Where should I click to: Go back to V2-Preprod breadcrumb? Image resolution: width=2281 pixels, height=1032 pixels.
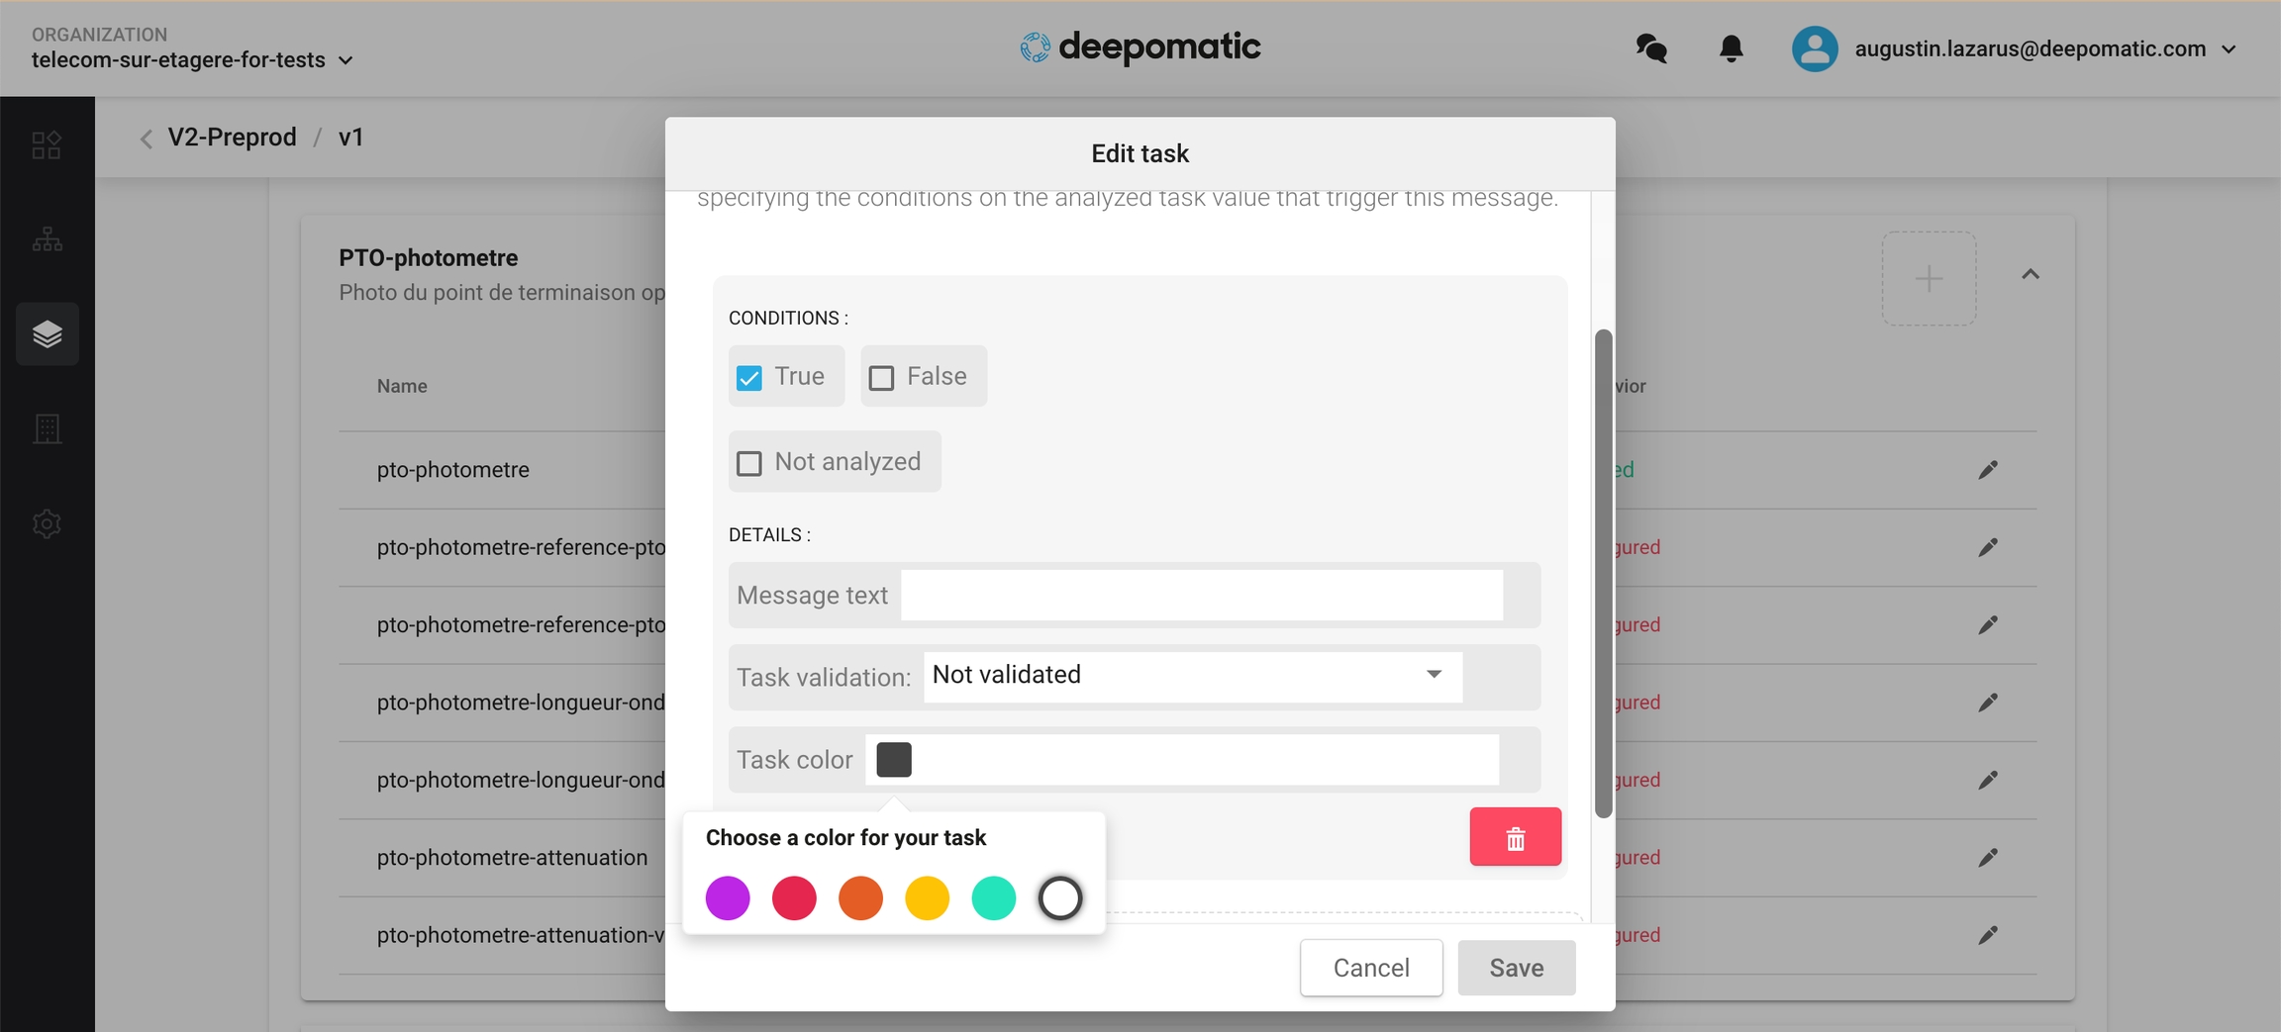[232, 138]
